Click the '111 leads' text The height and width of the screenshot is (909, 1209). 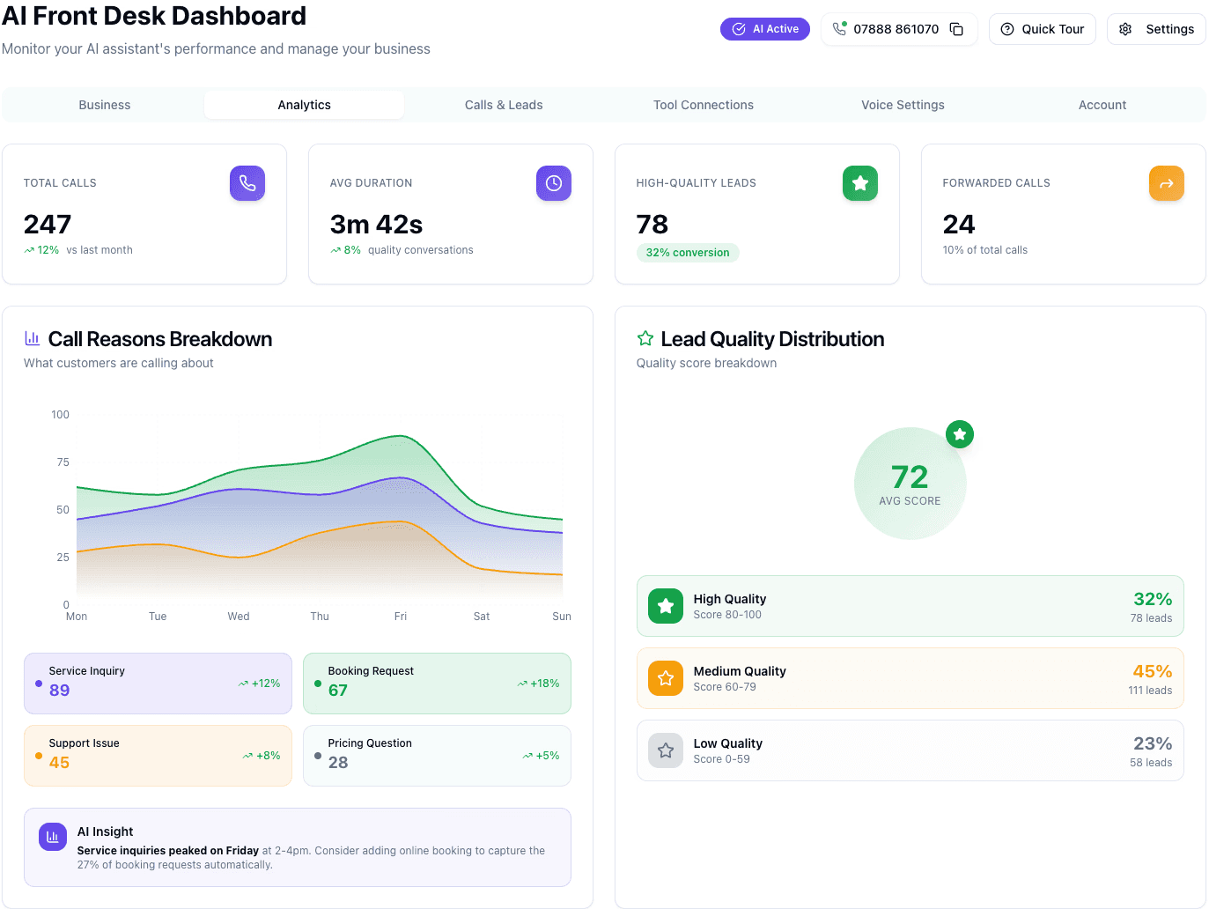click(1150, 691)
